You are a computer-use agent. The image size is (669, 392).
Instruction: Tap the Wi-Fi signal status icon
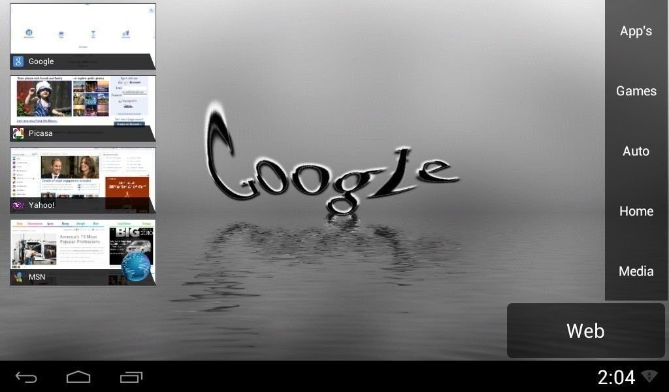click(x=650, y=376)
